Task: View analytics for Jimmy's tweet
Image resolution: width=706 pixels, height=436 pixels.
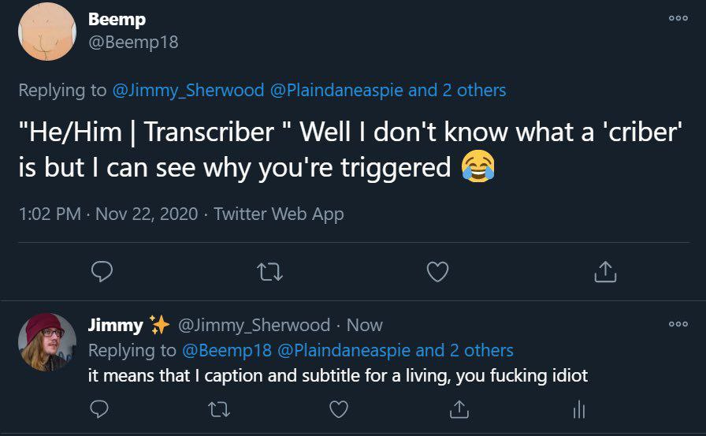Action: pyautogui.click(x=578, y=409)
